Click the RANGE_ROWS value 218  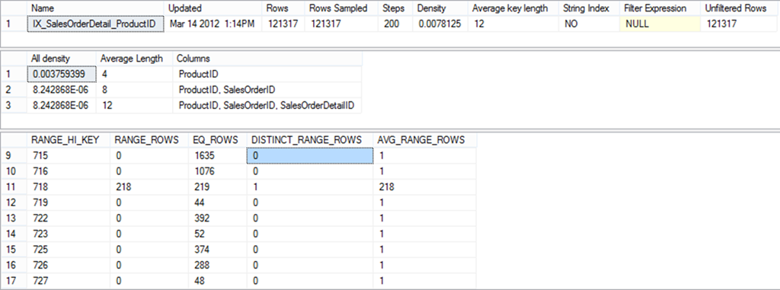pyautogui.click(x=150, y=186)
